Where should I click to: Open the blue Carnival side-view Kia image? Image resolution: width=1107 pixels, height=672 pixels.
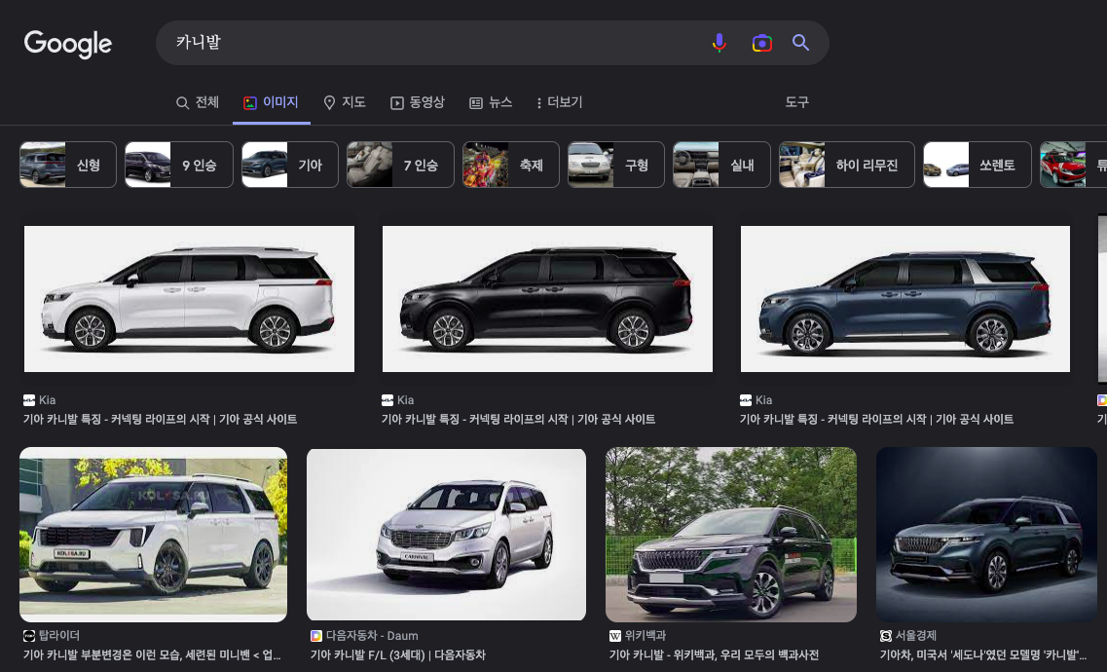905,299
